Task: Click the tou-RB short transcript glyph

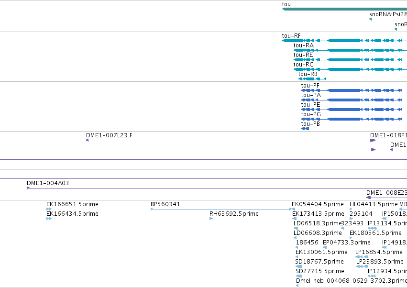Action: pyautogui.click(x=312, y=79)
